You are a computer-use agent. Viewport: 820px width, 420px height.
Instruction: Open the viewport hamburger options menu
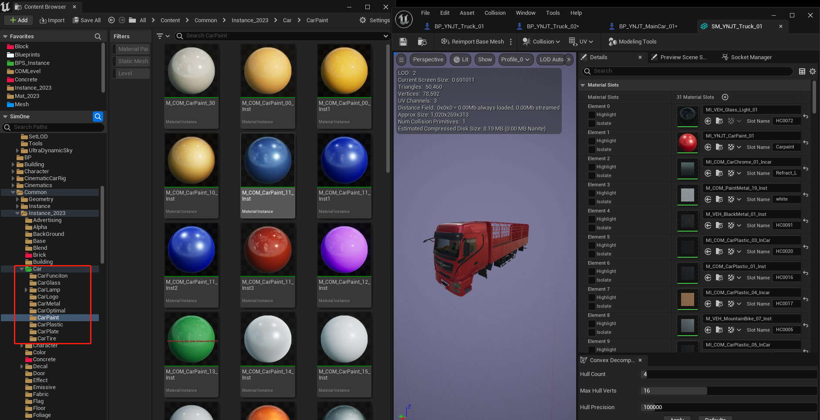coord(402,60)
